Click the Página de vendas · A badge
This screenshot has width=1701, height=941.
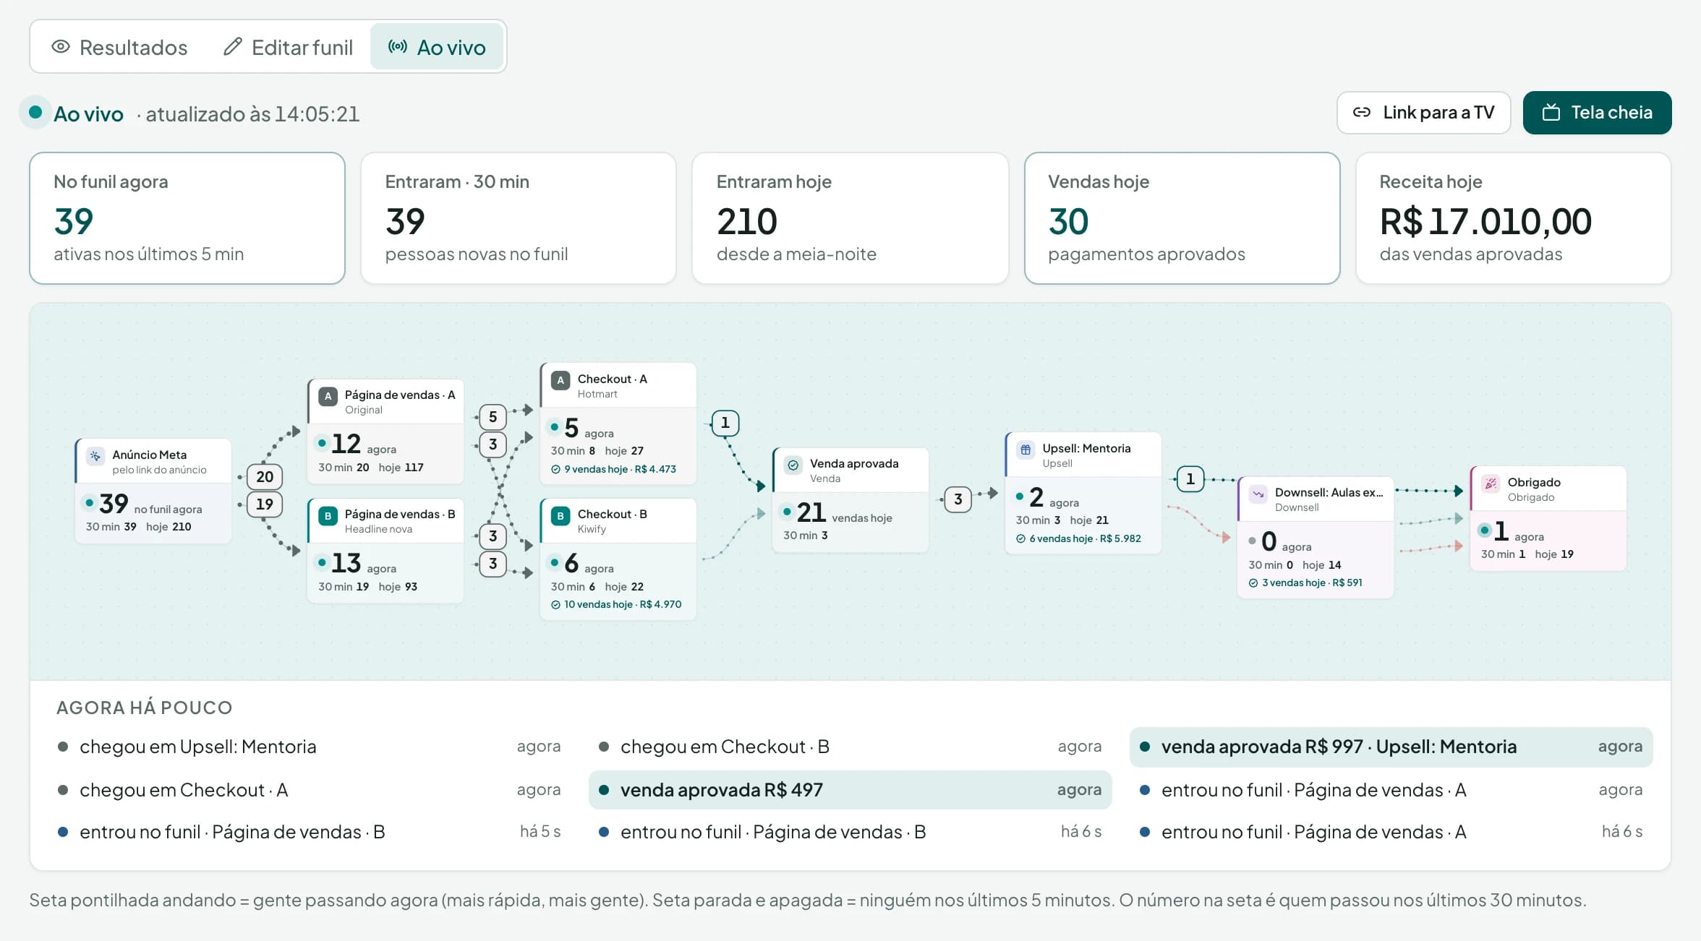pyautogui.click(x=328, y=396)
